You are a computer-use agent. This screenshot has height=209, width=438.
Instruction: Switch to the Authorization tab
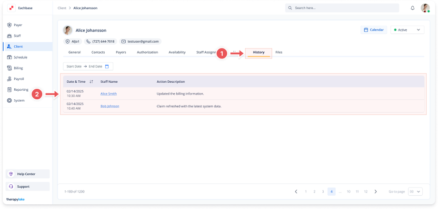tap(147, 52)
